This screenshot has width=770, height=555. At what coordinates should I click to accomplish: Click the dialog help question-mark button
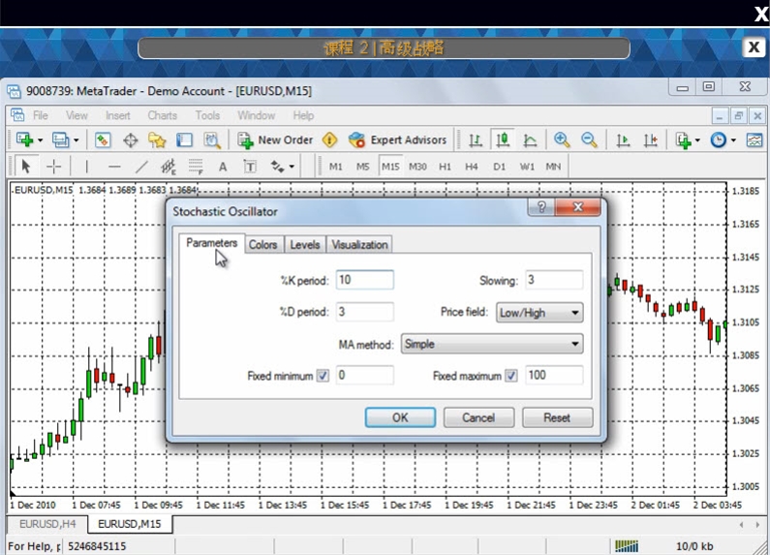click(541, 206)
